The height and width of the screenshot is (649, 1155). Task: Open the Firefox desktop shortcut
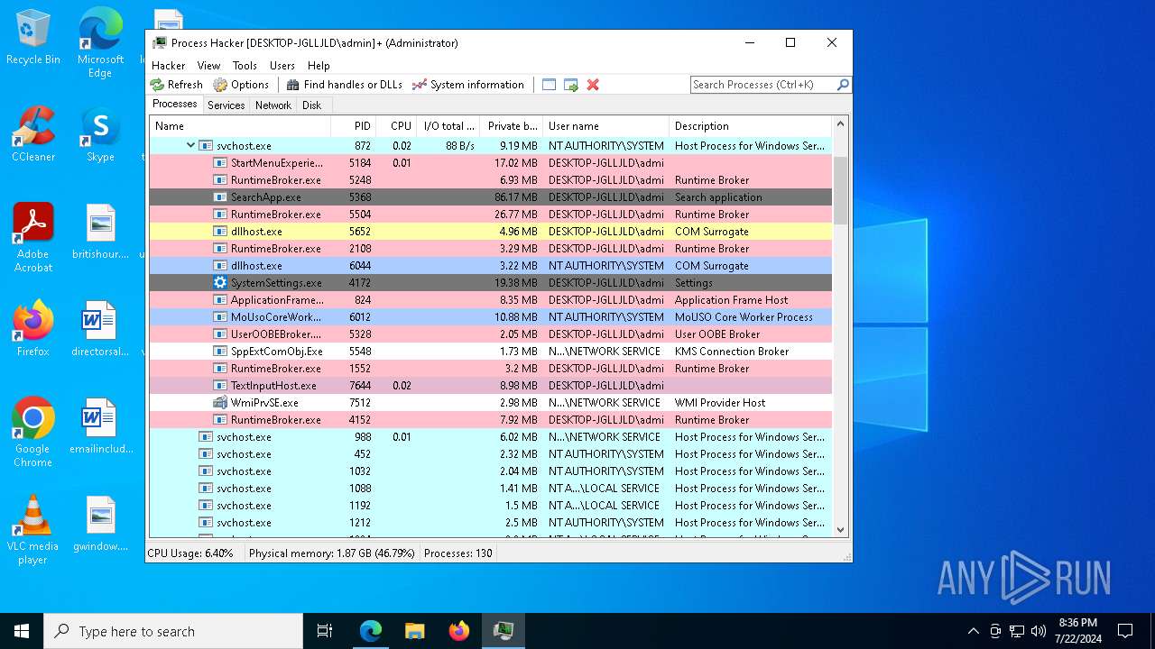pyautogui.click(x=33, y=329)
